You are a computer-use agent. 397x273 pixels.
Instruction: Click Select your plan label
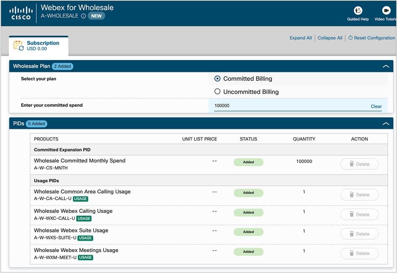tap(38, 79)
